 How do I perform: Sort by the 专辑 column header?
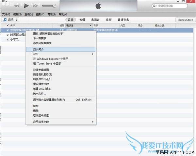[106, 25]
